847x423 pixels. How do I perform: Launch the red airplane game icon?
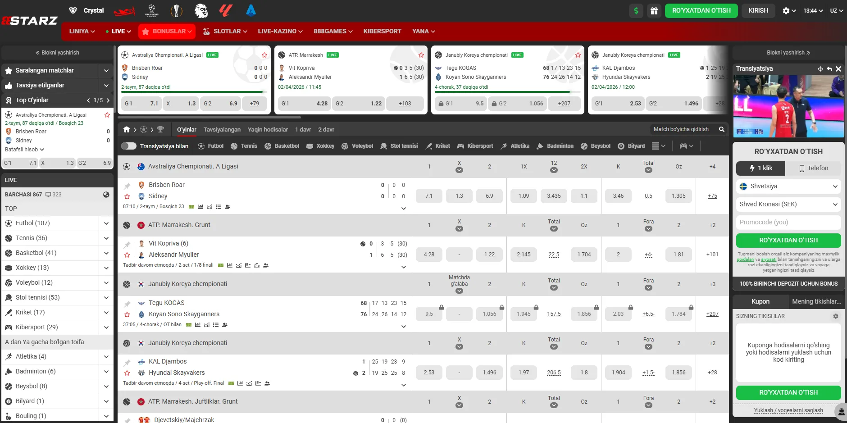click(124, 11)
